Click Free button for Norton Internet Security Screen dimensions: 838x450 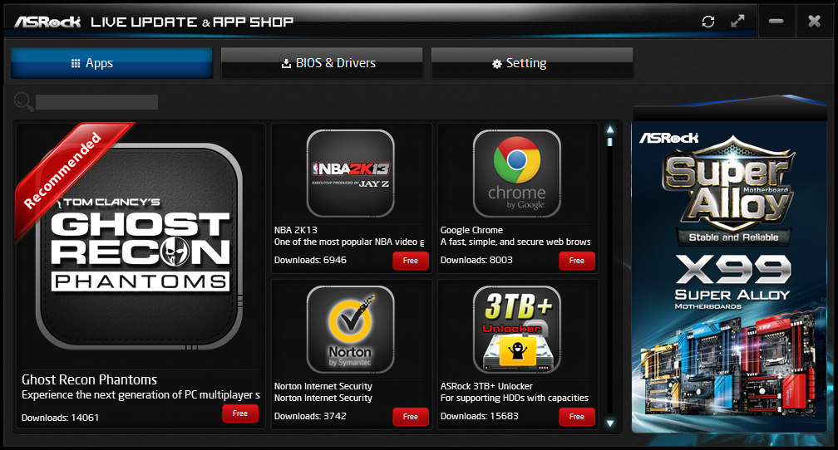point(411,416)
